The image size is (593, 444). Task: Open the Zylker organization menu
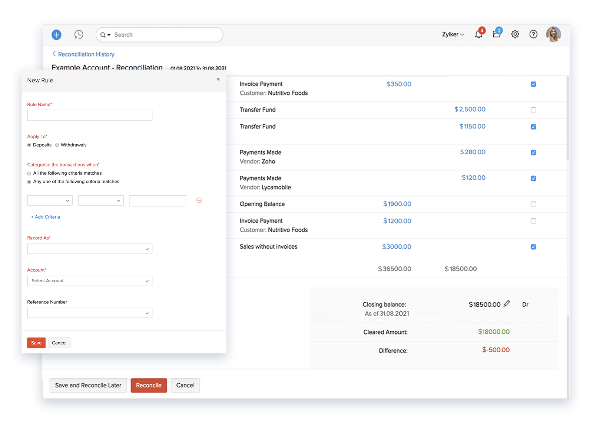click(453, 34)
